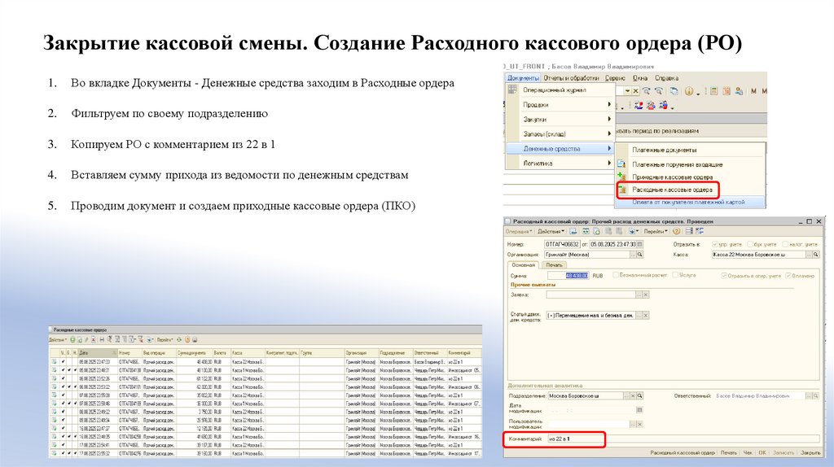
Task: Open Действия dropdown in order window
Action: tap(551, 231)
